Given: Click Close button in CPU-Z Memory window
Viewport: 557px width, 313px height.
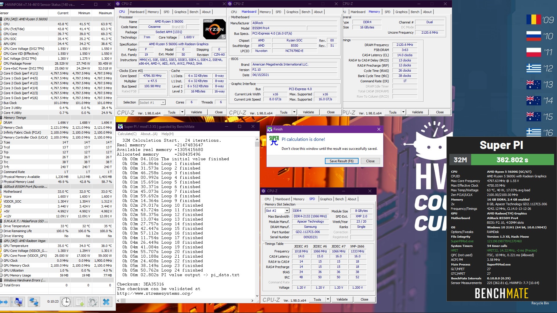Looking at the screenshot, I should click(440, 112).
